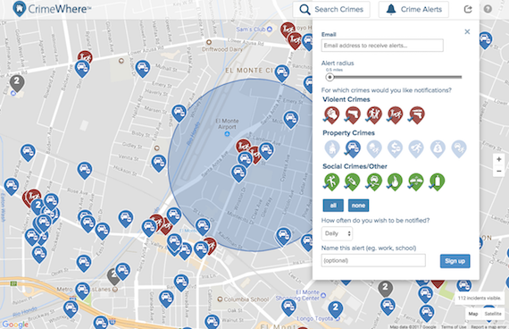Toggle the dollar sign fraud property crime marker
The width and height of the screenshot is (509, 329).
pos(395,148)
